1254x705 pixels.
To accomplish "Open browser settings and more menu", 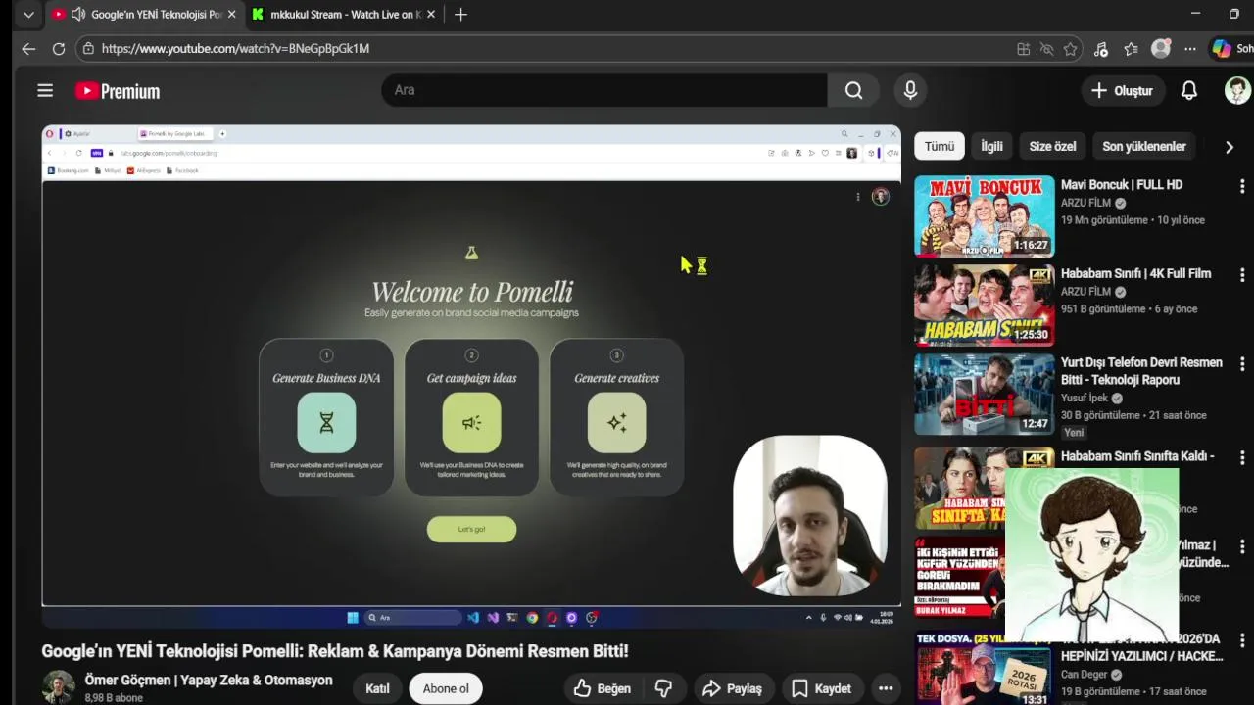I will 1190,49.
